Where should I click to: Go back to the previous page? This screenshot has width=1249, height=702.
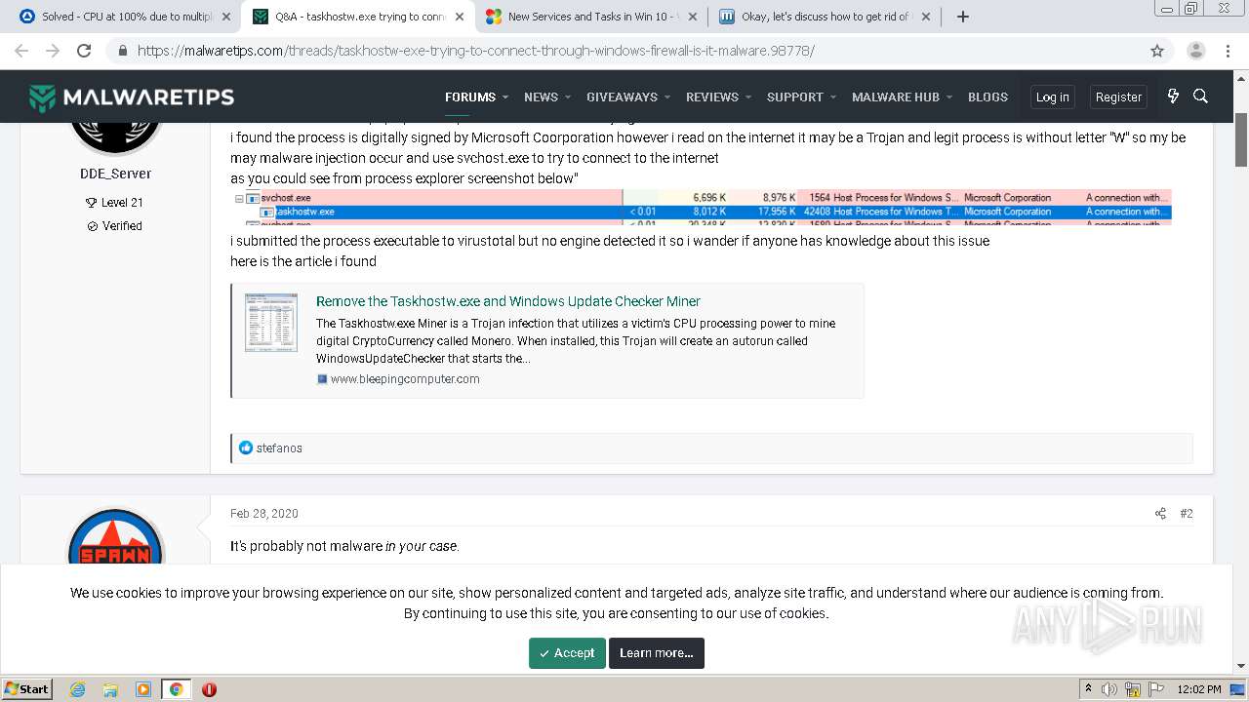21,51
